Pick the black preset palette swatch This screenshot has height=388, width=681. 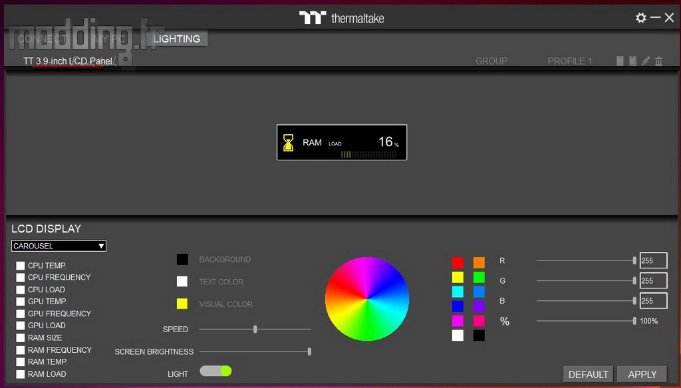(479, 336)
